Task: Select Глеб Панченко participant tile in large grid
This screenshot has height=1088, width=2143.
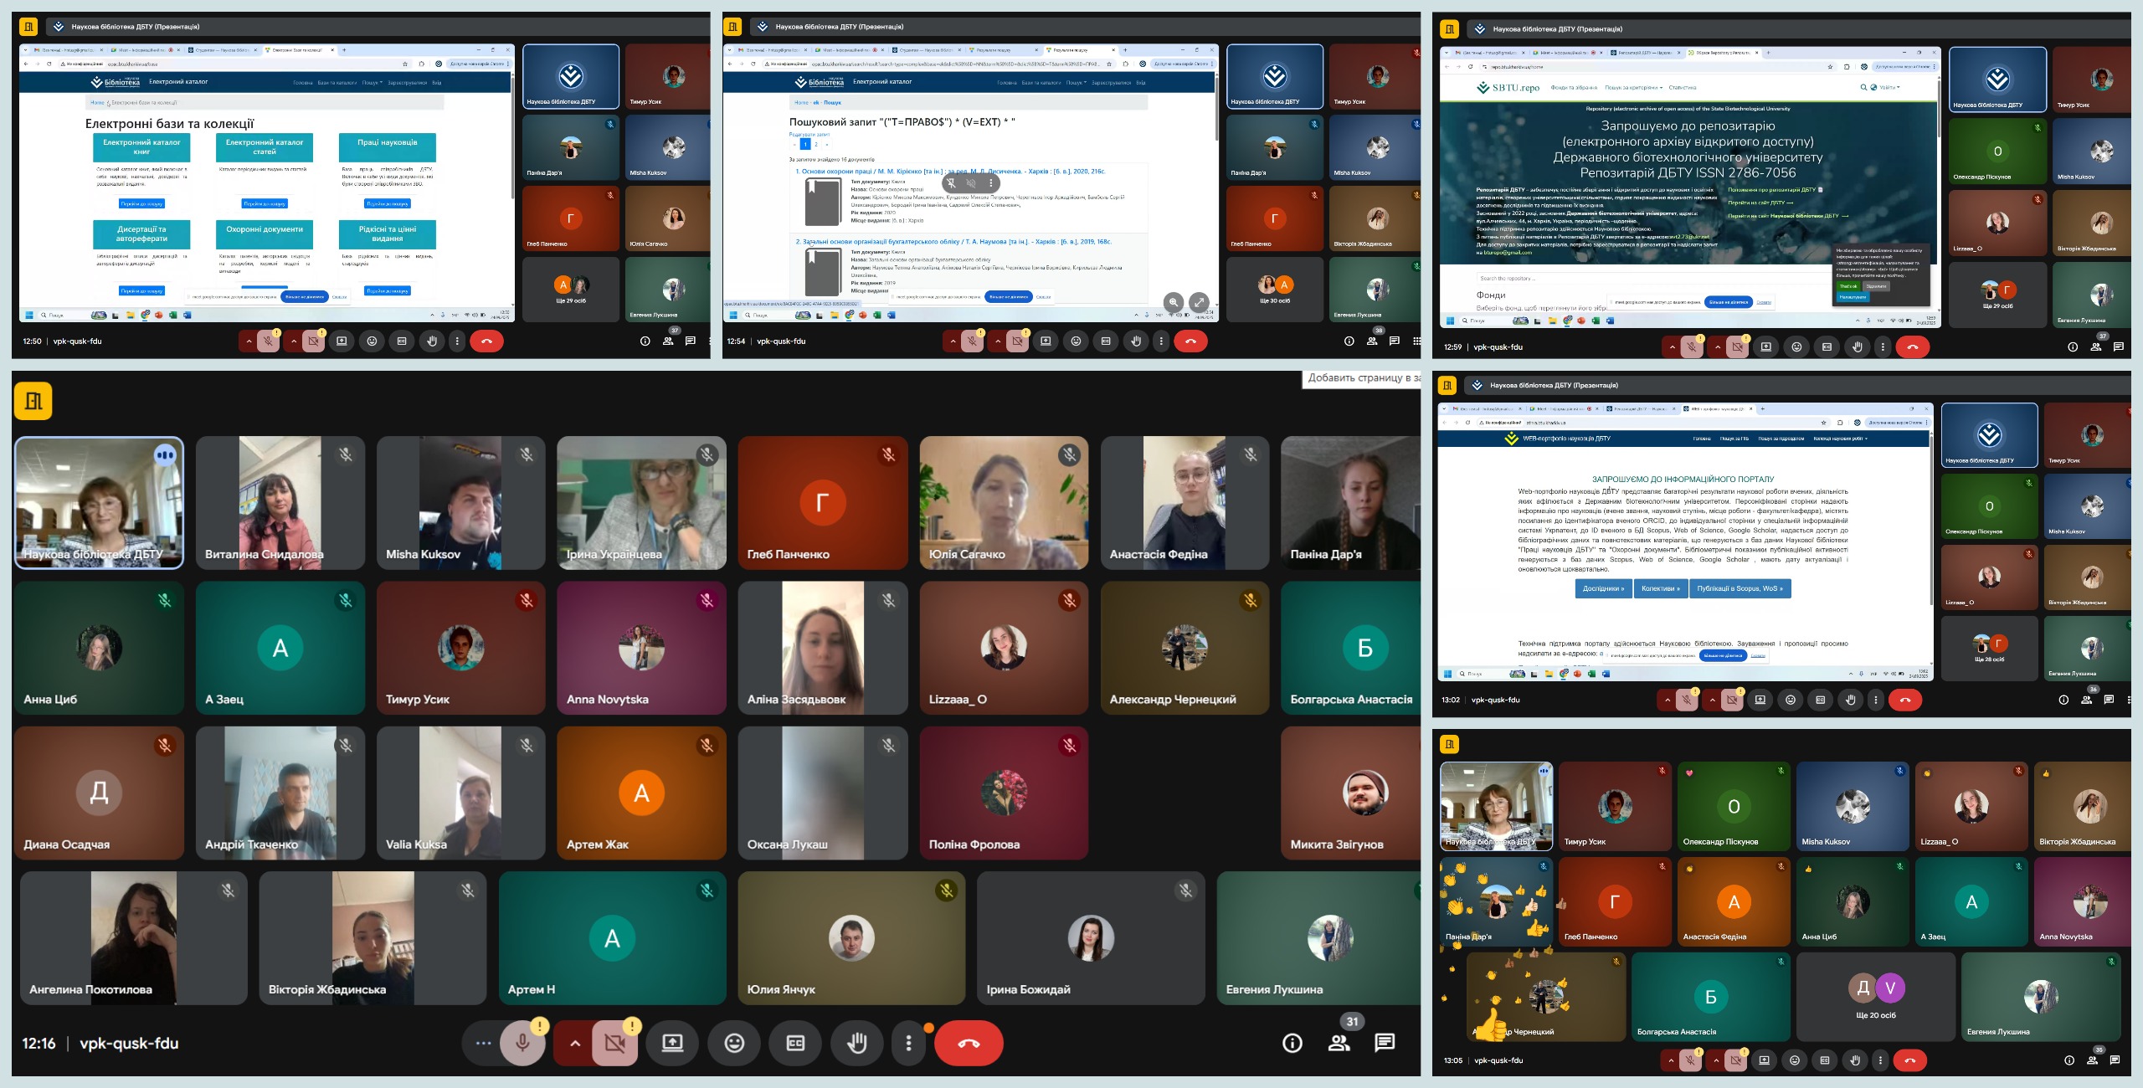Action: coord(822,502)
